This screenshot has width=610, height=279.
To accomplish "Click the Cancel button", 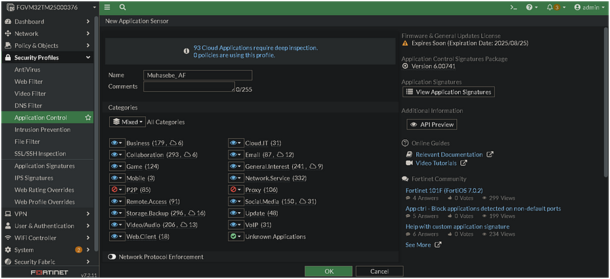I will pos(380,272).
